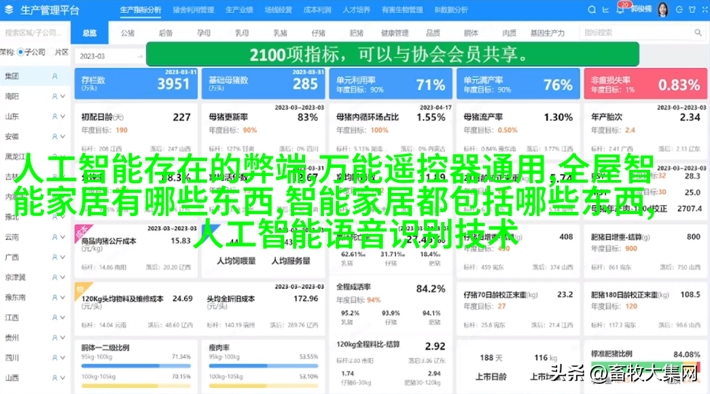This screenshot has width=710, height=394.
Task: Open the 存栏数 summary card
Action: tap(136, 84)
